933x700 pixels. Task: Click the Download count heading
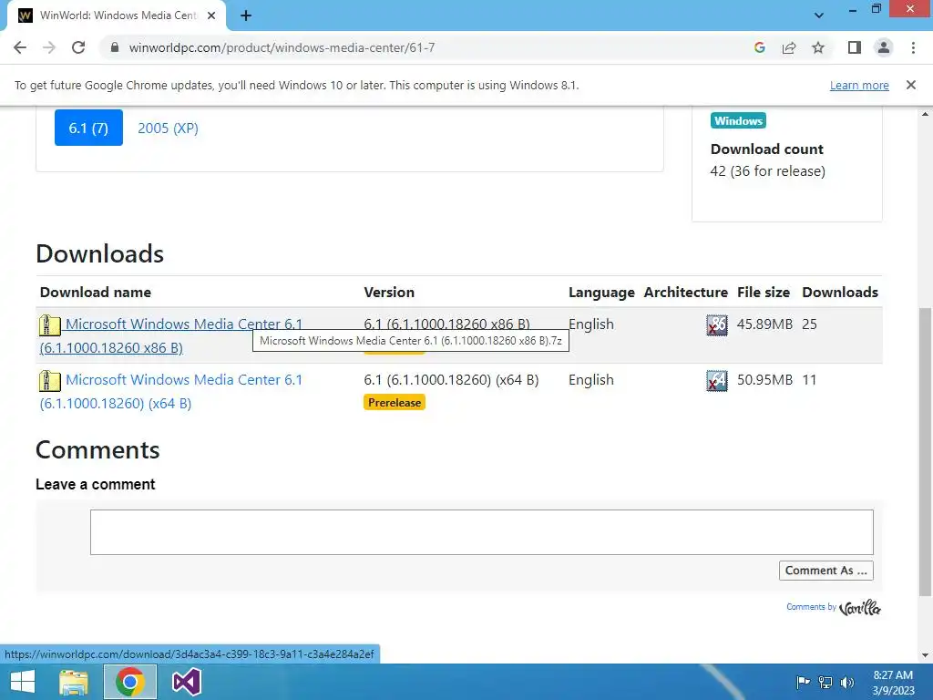767,149
